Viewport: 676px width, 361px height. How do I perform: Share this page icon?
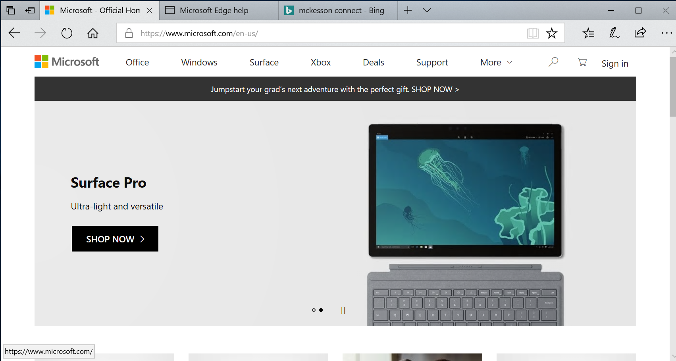(x=640, y=33)
